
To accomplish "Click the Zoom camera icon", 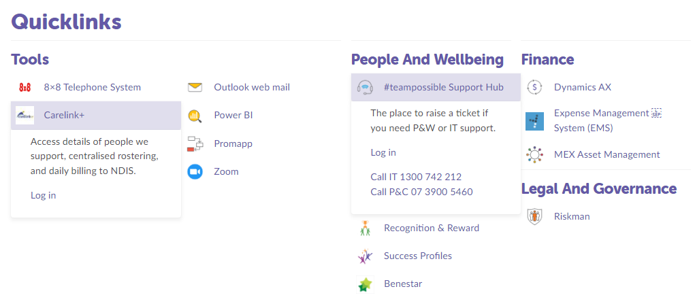I will click(195, 171).
